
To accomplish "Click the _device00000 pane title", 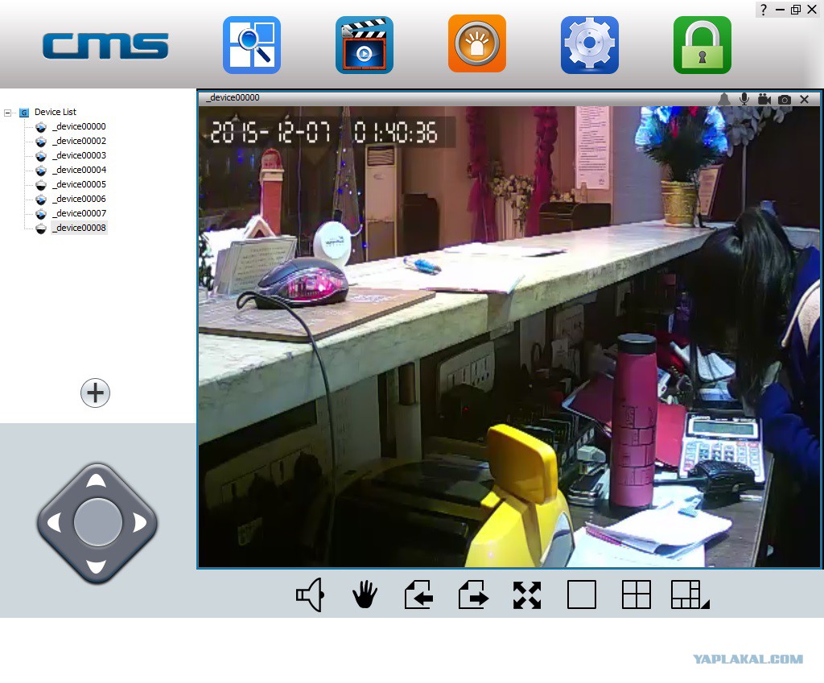I will coord(233,97).
